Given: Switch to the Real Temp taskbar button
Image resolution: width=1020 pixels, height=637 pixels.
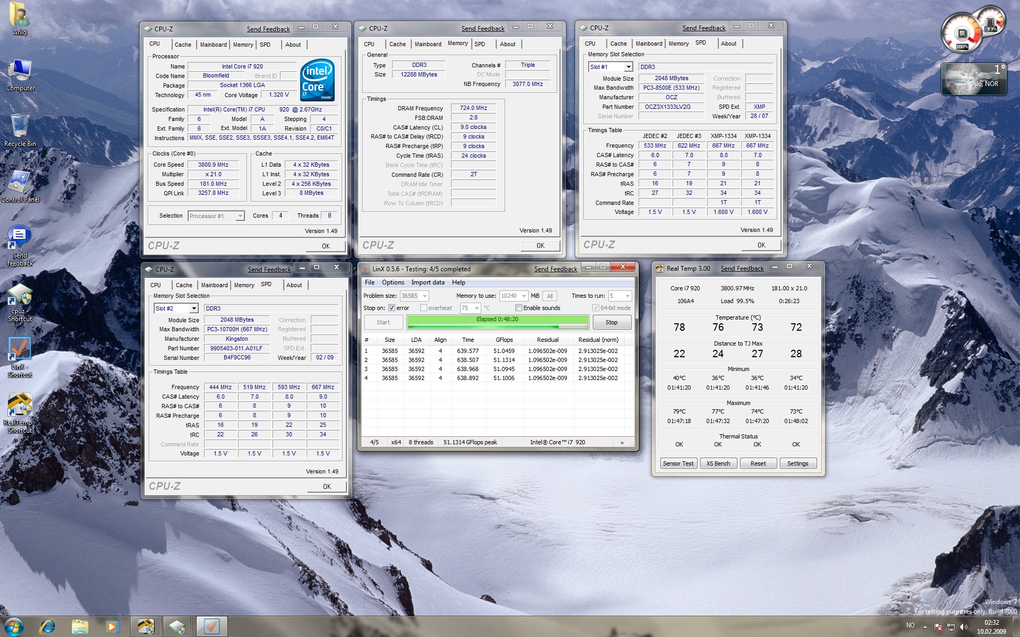Looking at the screenshot, I should tap(146, 626).
